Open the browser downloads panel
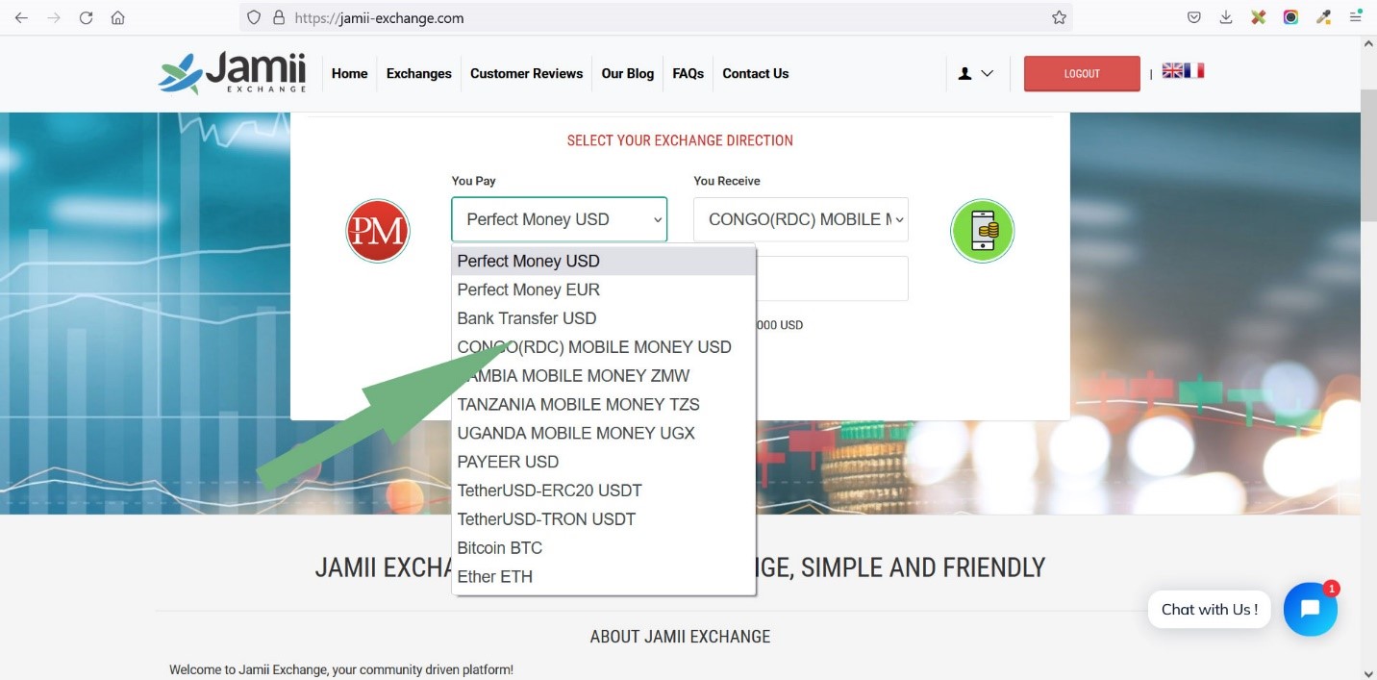 1226,17
